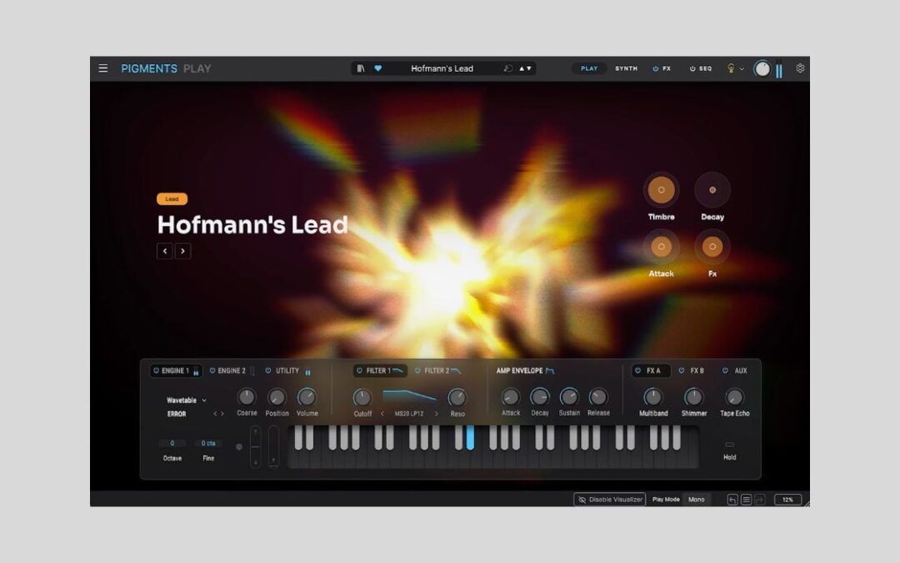Toggle Engine 2 power button
The height and width of the screenshot is (563, 900).
(x=212, y=370)
